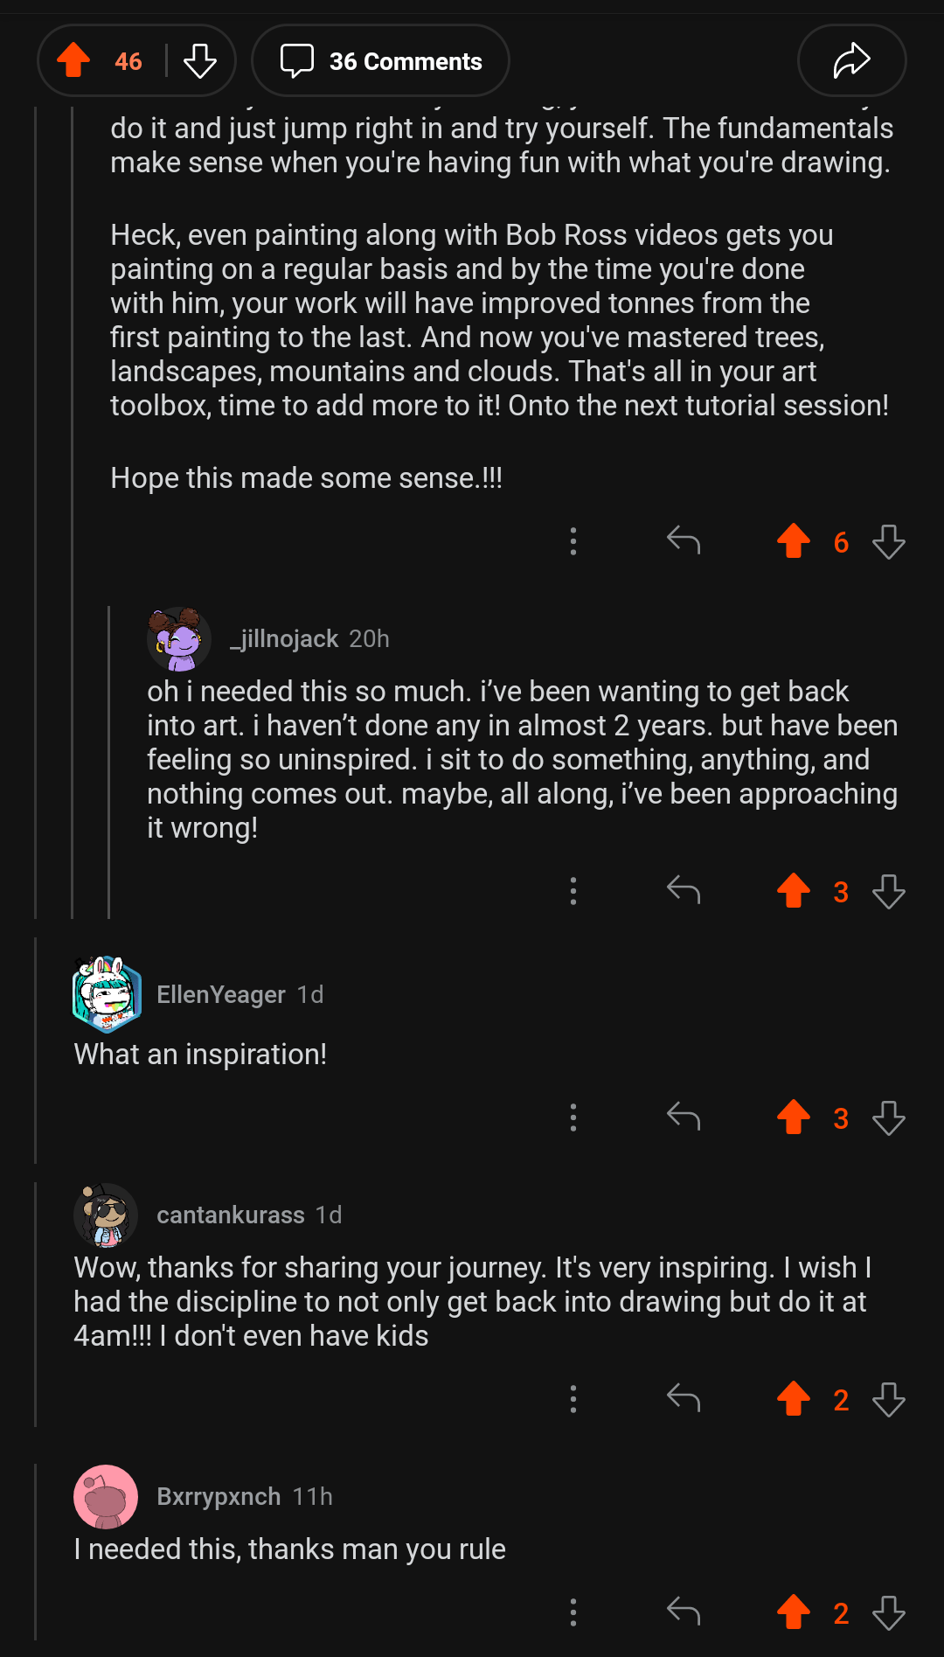View cantankurass user profile
The width and height of the screenshot is (944, 1657).
(230, 1215)
